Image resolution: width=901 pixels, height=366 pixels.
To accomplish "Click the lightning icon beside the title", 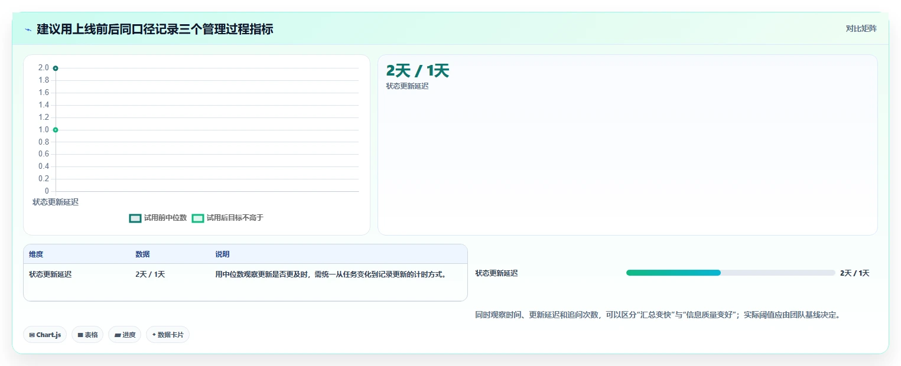I will [28, 30].
